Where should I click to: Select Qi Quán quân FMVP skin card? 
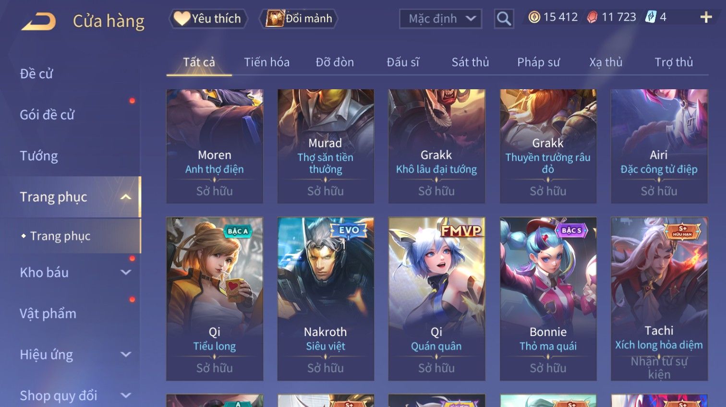point(436,299)
